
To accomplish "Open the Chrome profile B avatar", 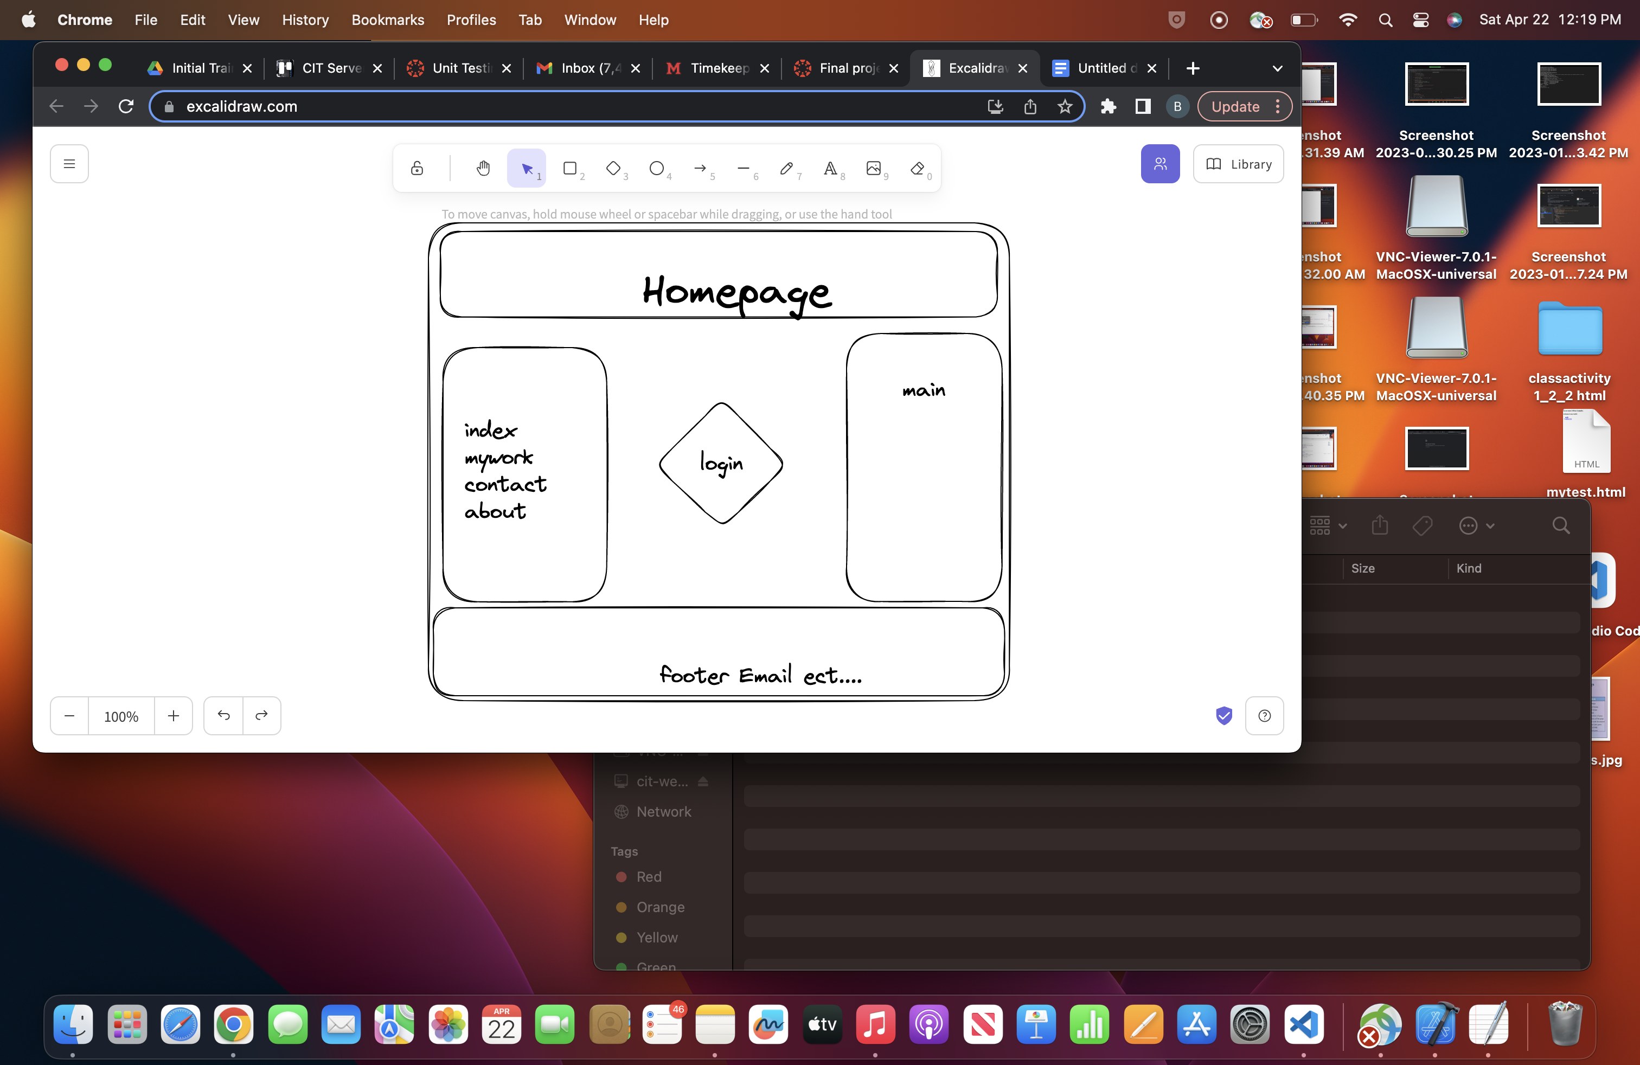I will 1177,106.
